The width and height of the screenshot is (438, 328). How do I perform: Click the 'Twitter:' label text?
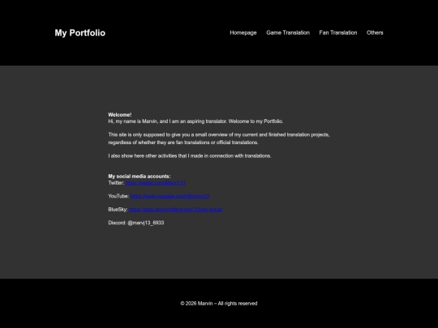pyautogui.click(x=116, y=183)
